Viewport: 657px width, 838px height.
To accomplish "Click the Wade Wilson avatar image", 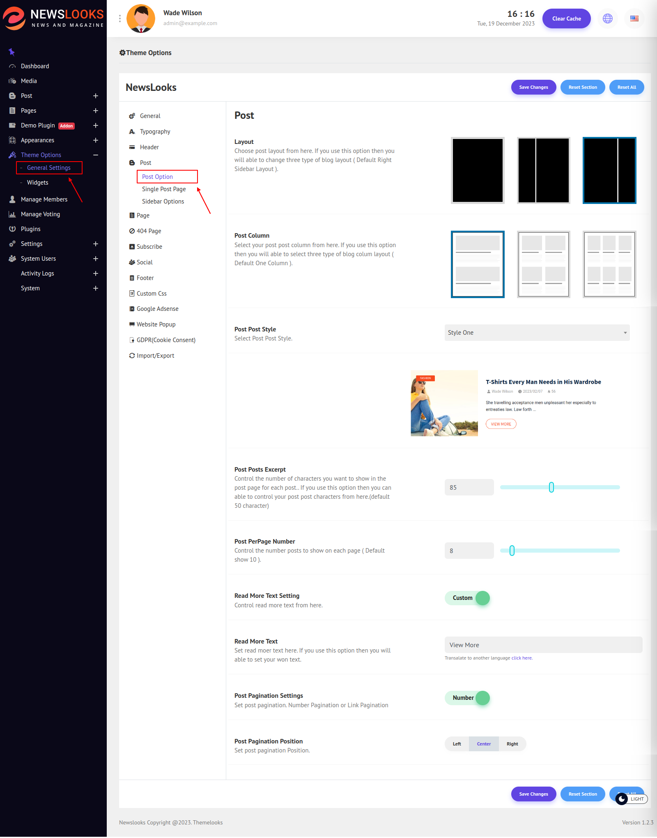I will point(141,19).
